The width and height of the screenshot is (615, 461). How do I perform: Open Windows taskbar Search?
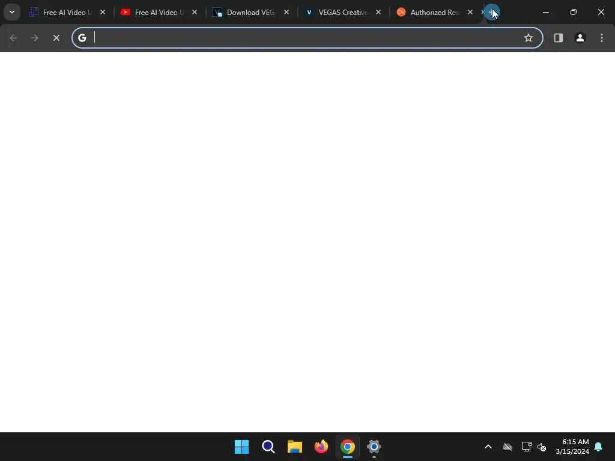point(268,447)
